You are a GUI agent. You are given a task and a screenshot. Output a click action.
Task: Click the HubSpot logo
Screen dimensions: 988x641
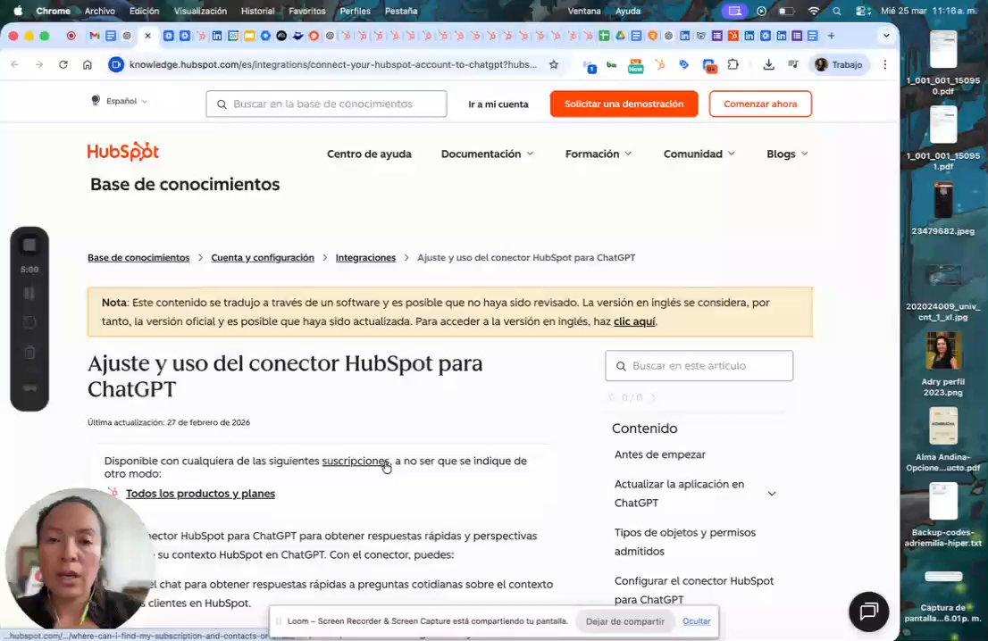tap(123, 152)
